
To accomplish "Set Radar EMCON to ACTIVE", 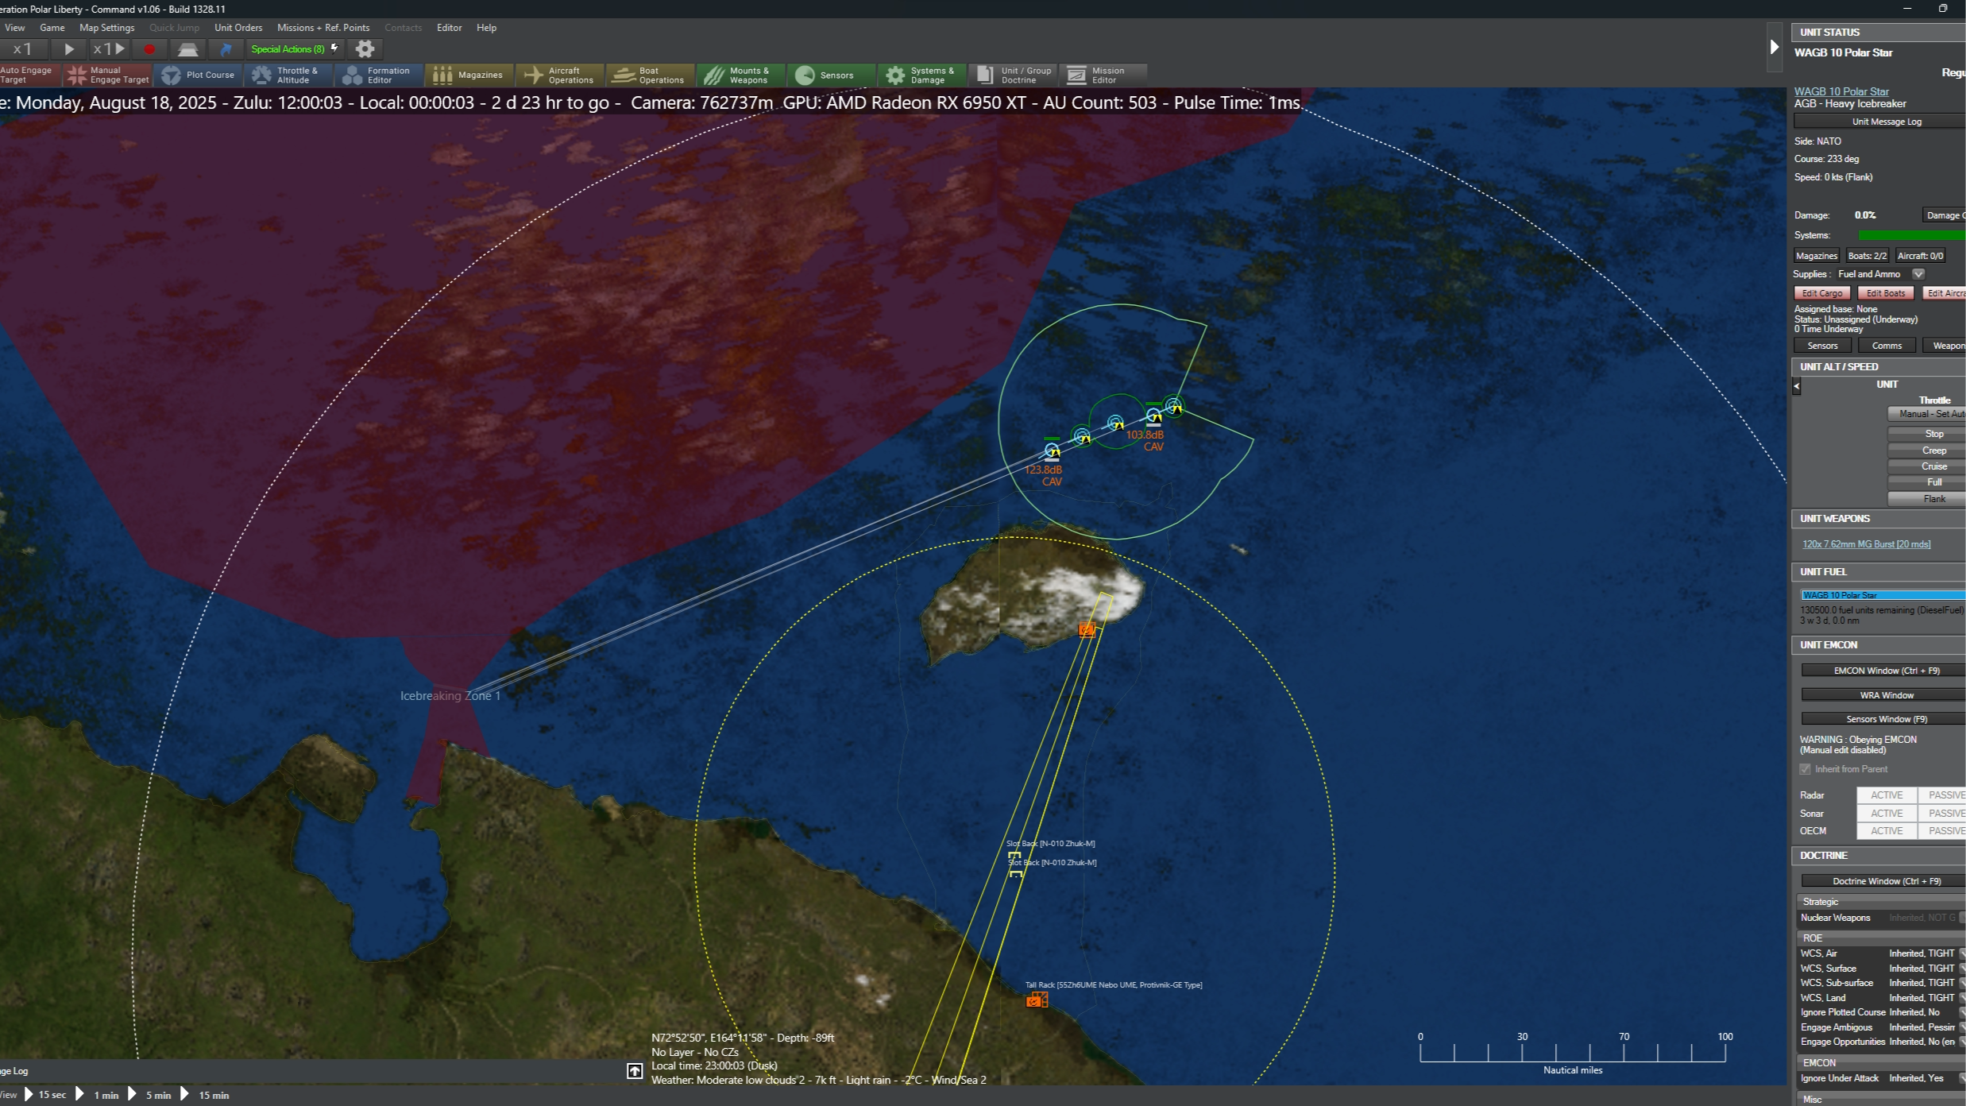I will (1886, 795).
